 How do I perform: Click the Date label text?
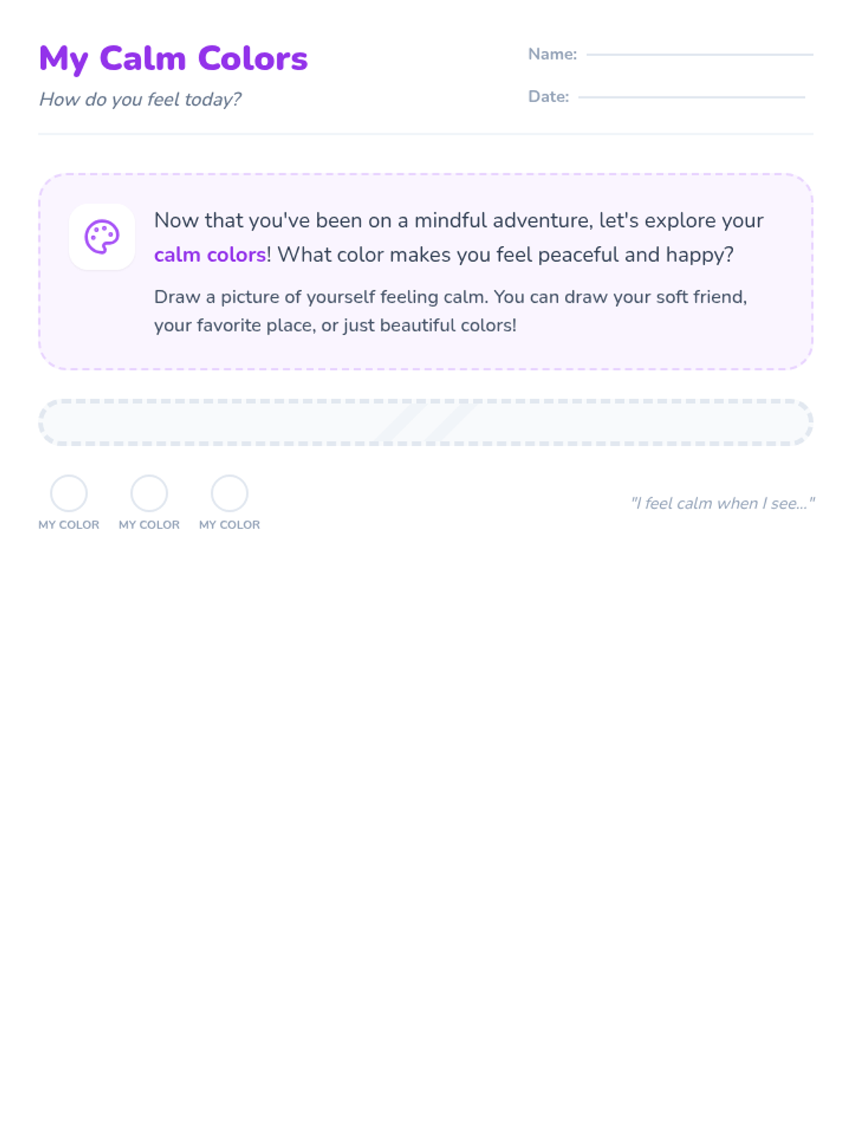pyautogui.click(x=548, y=97)
